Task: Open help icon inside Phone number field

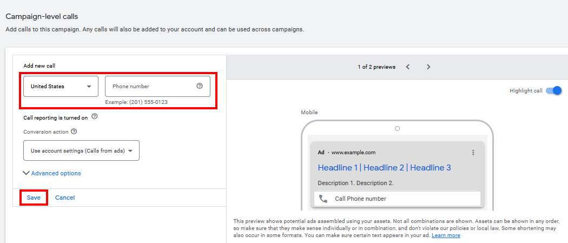Action: [199, 86]
